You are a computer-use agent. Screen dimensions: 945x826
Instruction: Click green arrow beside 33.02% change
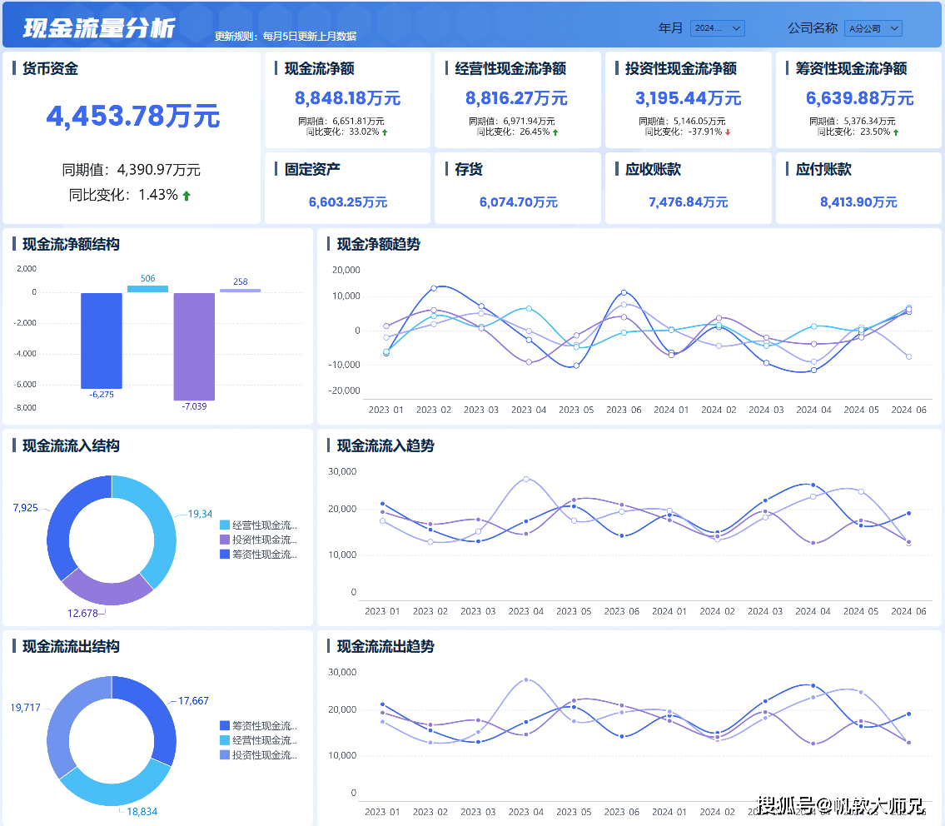[x=385, y=132]
